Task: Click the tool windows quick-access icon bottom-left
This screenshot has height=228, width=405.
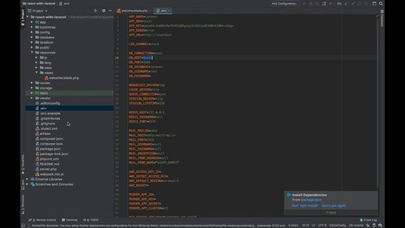Action: pyautogui.click(x=23, y=225)
